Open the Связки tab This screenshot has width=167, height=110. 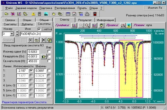10,20
